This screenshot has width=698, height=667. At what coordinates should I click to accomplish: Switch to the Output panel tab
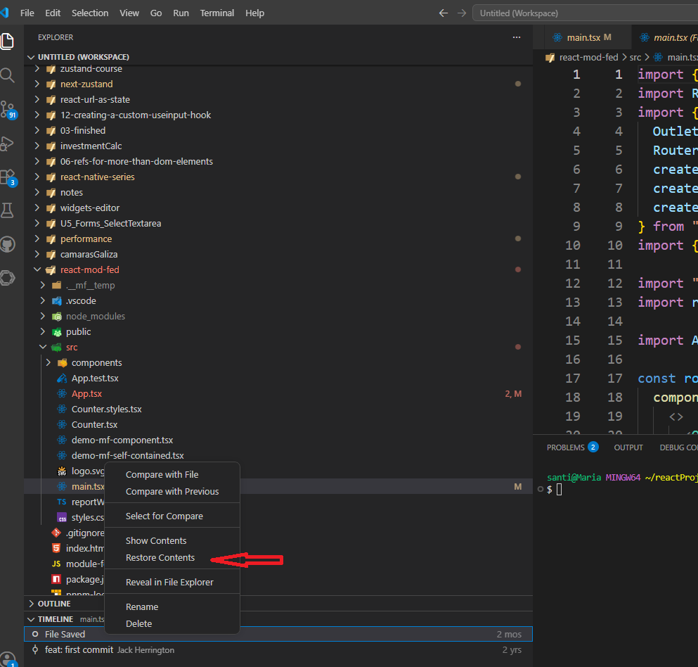click(628, 447)
